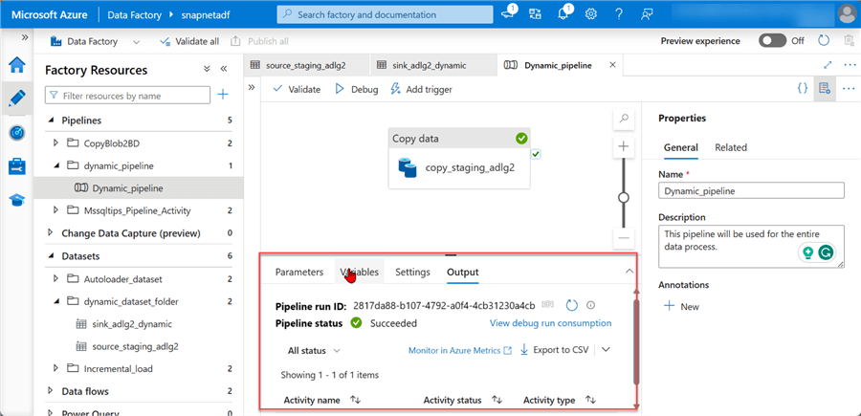Open the Export to CSV dropdown arrow

606,350
